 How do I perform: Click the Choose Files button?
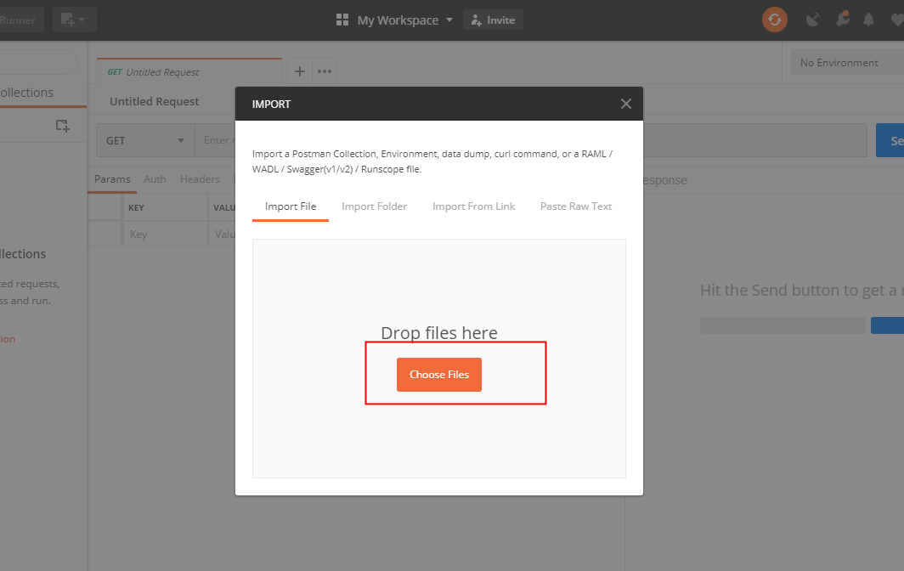click(x=438, y=375)
